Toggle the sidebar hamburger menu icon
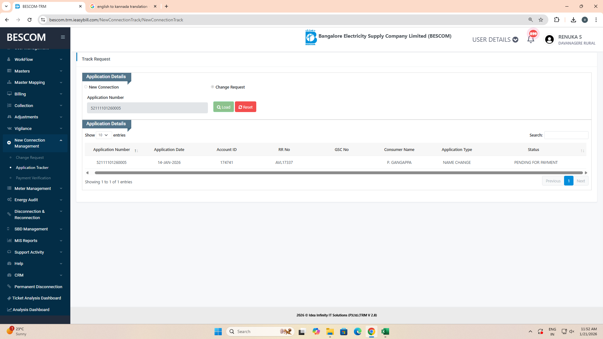 click(63, 37)
